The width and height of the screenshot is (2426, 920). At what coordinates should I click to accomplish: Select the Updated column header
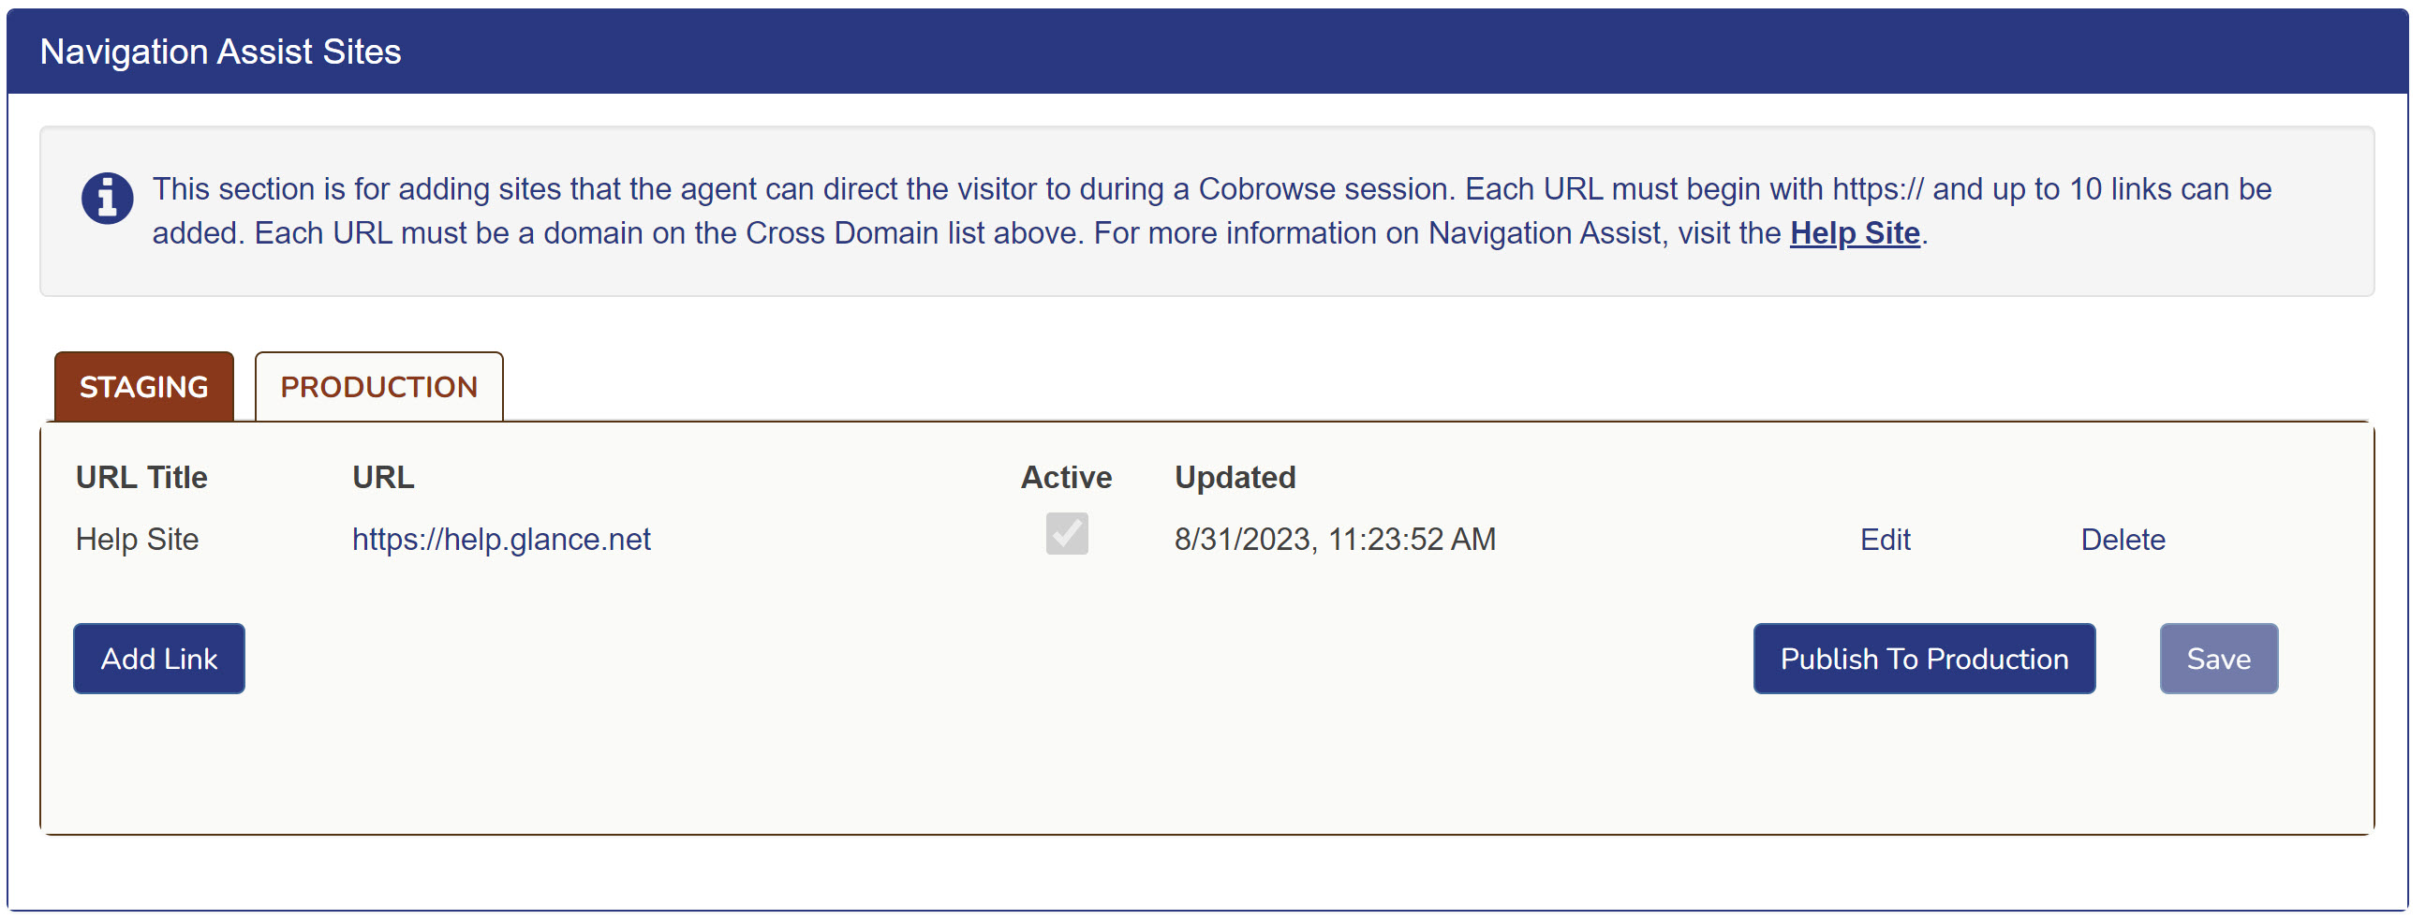tap(1235, 478)
